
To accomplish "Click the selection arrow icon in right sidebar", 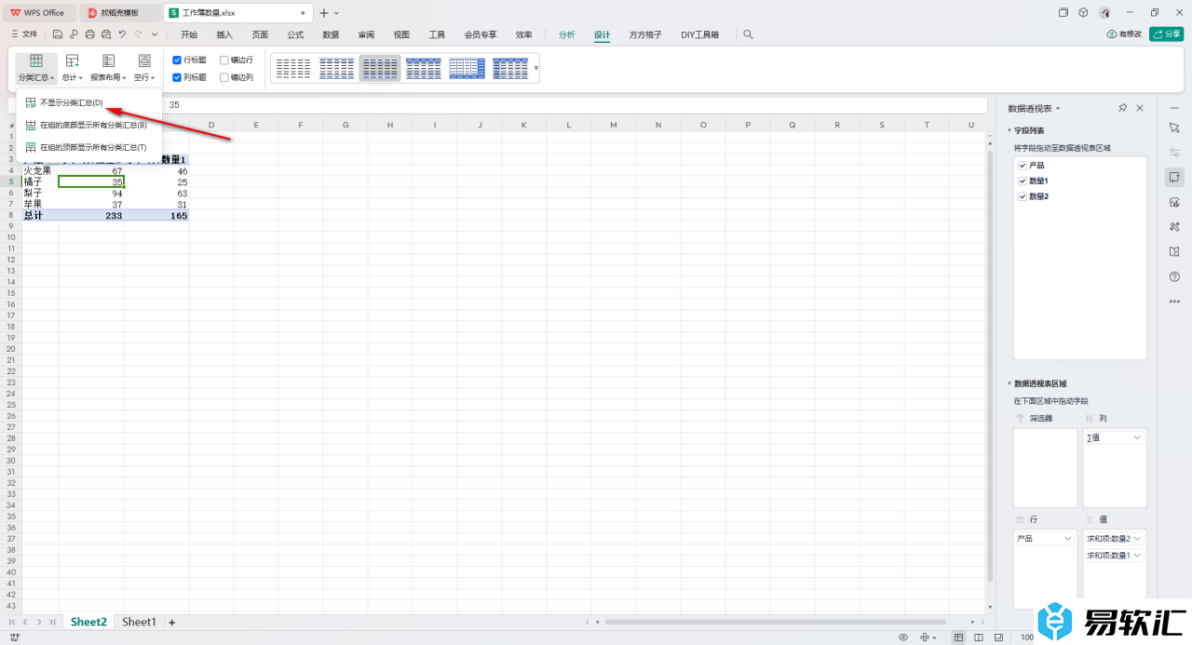I will [x=1174, y=128].
